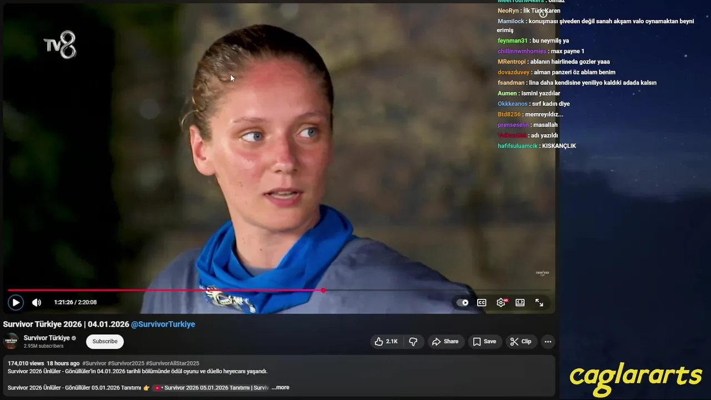Select the 174,010 views text

(26, 363)
